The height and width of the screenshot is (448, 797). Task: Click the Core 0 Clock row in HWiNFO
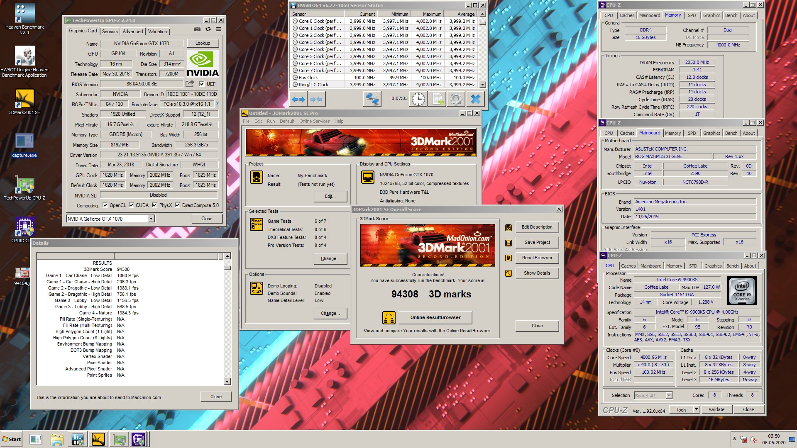pyautogui.click(x=384, y=21)
